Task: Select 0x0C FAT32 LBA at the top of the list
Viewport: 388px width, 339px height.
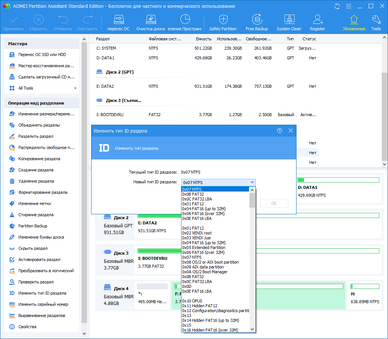Action: [215, 199]
